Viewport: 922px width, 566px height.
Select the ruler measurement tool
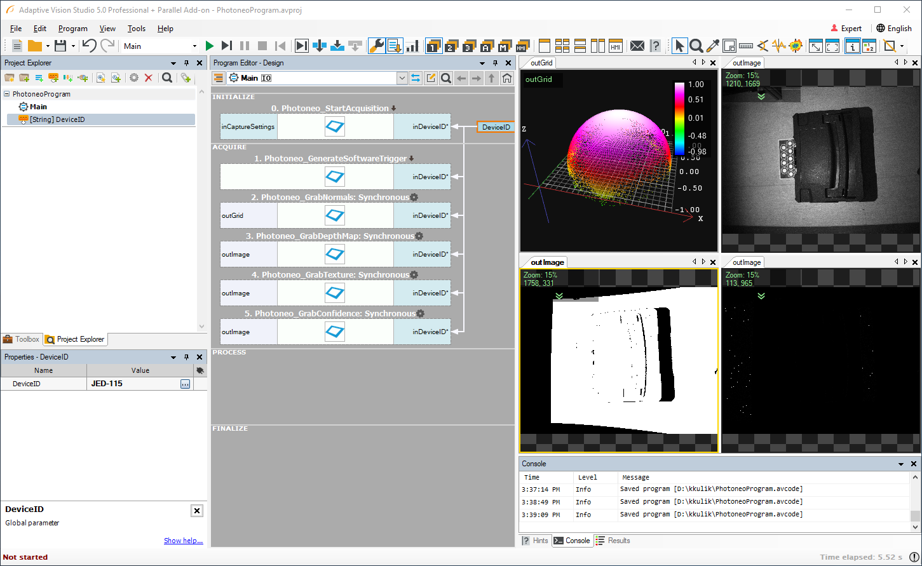(x=746, y=46)
